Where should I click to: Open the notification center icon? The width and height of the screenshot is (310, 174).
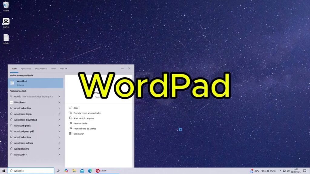tap(305, 171)
